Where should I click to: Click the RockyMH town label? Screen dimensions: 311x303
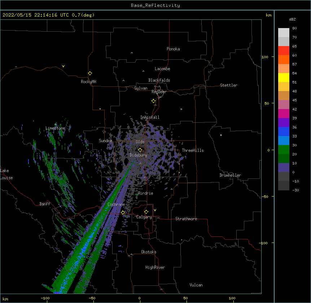(88, 82)
